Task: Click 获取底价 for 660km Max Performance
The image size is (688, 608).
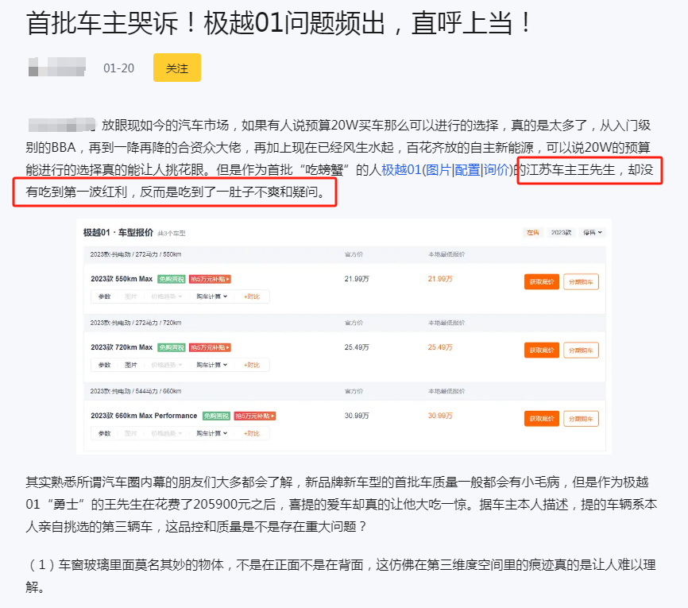Action: tap(542, 419)
